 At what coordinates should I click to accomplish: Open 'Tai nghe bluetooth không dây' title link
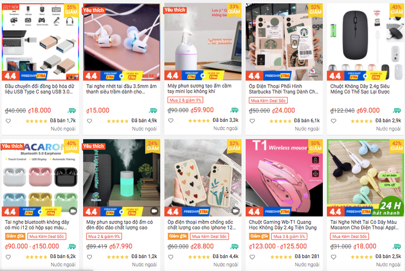[37, 222]
